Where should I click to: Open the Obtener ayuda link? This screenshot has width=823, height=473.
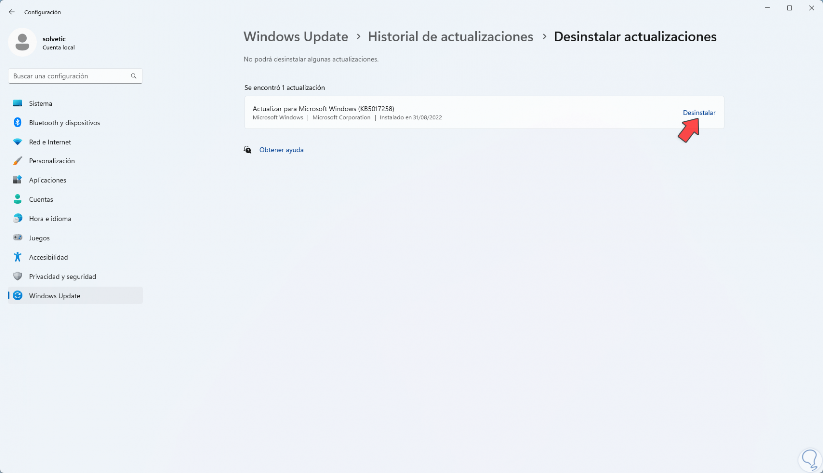[281, 150]
